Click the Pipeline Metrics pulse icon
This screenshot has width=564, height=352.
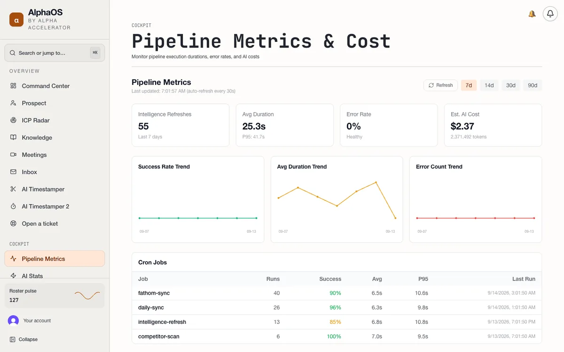13,259
